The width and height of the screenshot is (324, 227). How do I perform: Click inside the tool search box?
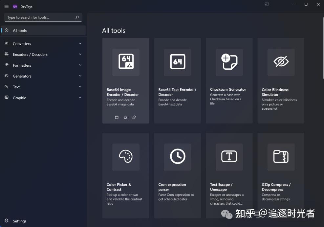pyautogui.click(x=39, y=17)
